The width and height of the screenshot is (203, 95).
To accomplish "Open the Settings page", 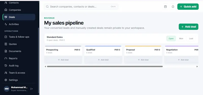I will pyautogui.click(x=19, y=80).
